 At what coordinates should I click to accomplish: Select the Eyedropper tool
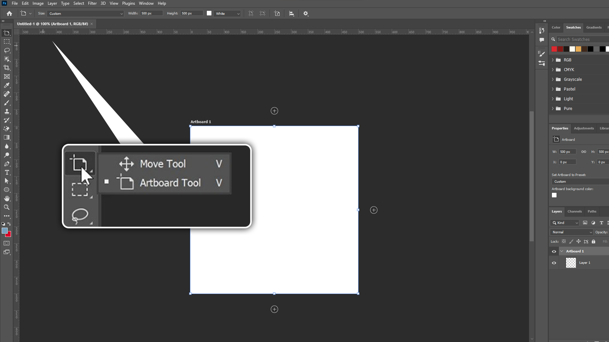(7, 85)
